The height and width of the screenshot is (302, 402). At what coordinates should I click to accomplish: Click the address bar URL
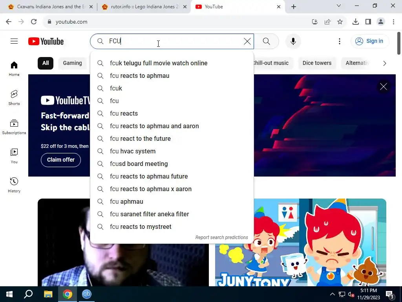[x=71, y=22]
